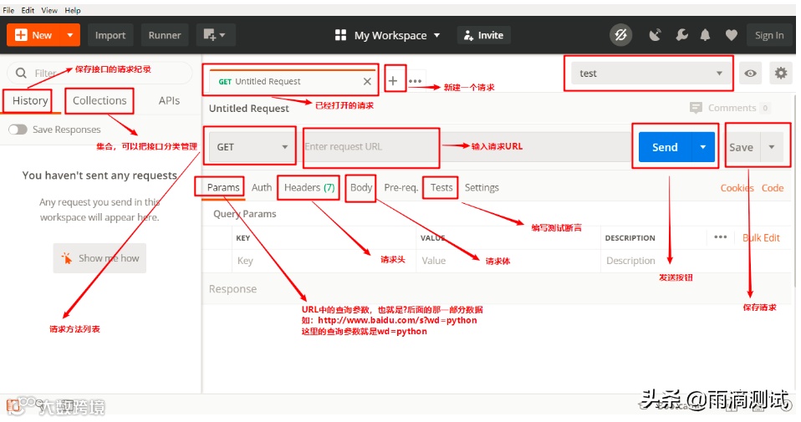Click the My Workspace grid icon
The width and height of the screenshot is (801, 422).
340,35
